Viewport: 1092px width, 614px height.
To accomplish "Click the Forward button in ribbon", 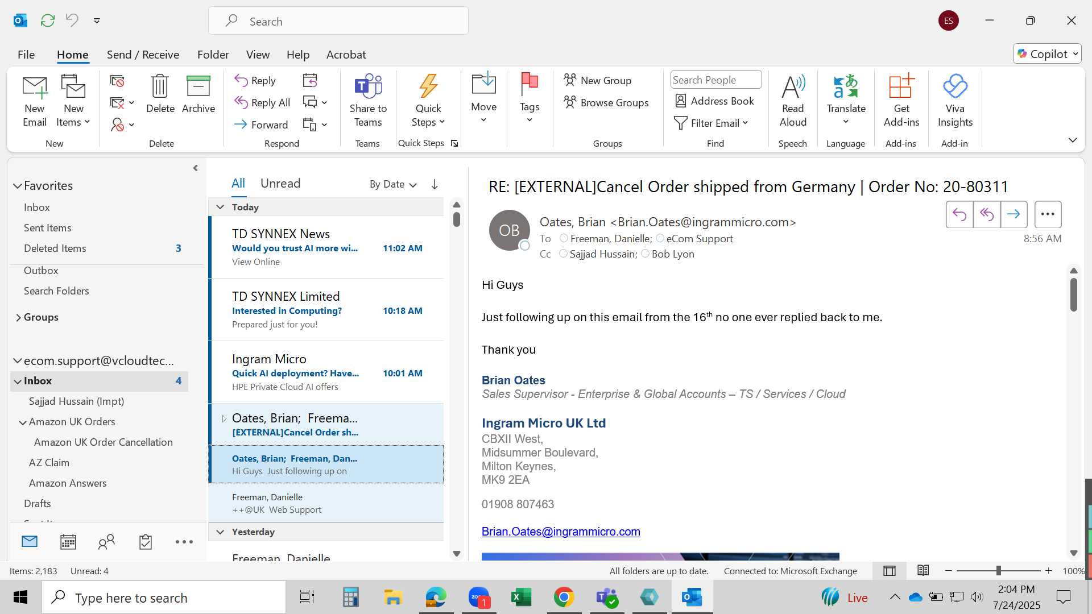I will [262, 125].
